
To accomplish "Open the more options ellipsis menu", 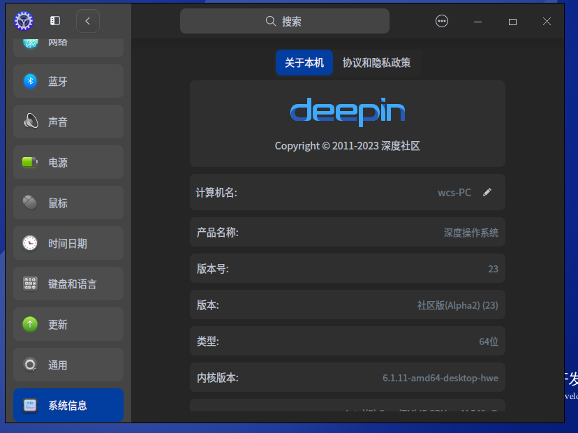I will pyautogui.click(x=442, y=21).
